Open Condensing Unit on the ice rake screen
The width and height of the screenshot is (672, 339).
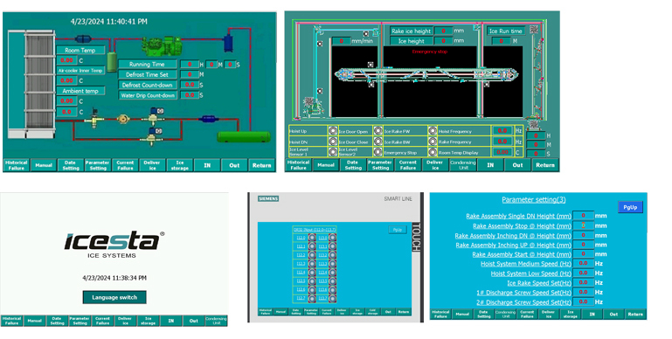click(463, 165)
